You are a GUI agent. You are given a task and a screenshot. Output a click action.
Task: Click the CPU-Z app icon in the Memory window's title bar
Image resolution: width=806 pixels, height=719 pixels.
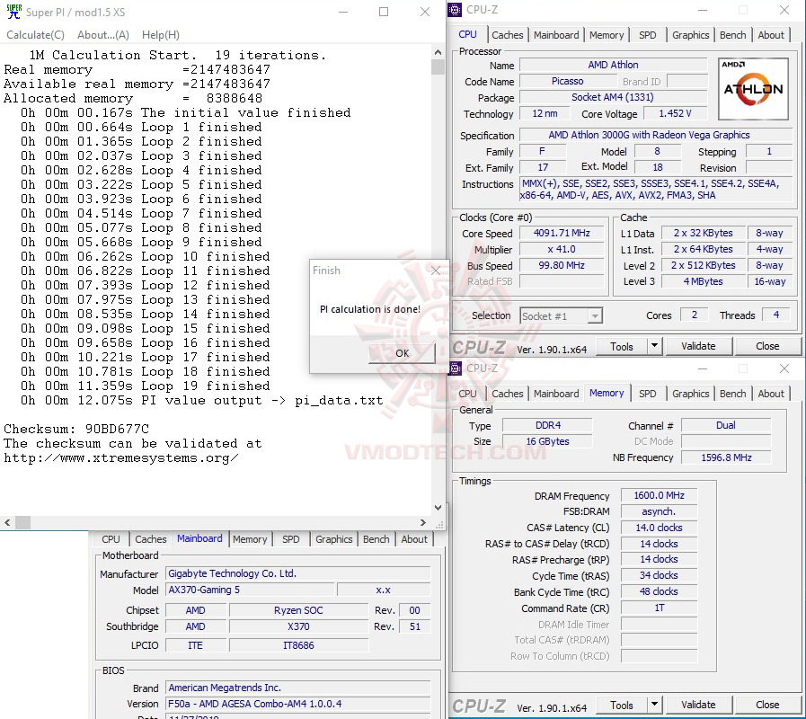pyautogui.click(x=455, y=368)
